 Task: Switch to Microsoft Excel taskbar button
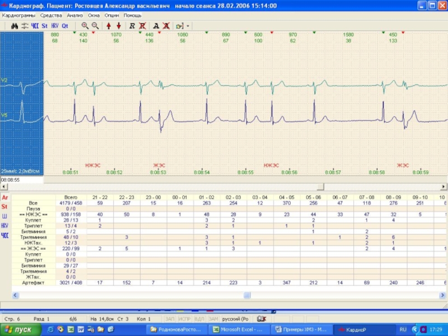(x=240, y=330)
